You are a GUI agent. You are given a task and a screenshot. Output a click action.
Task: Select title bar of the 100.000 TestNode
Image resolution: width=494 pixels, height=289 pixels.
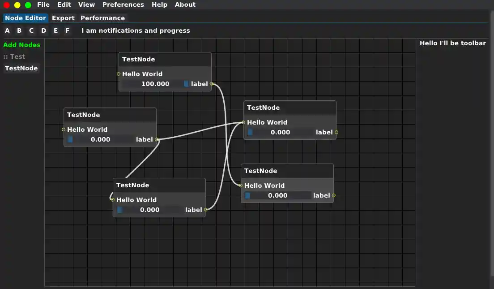165,59
